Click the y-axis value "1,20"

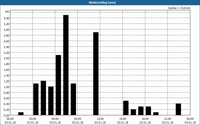click(x=6, y=81)
